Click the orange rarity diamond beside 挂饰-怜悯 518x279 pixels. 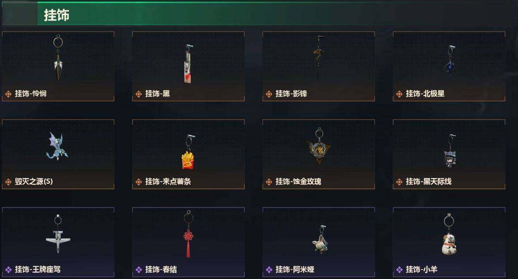tap(8, 94)
